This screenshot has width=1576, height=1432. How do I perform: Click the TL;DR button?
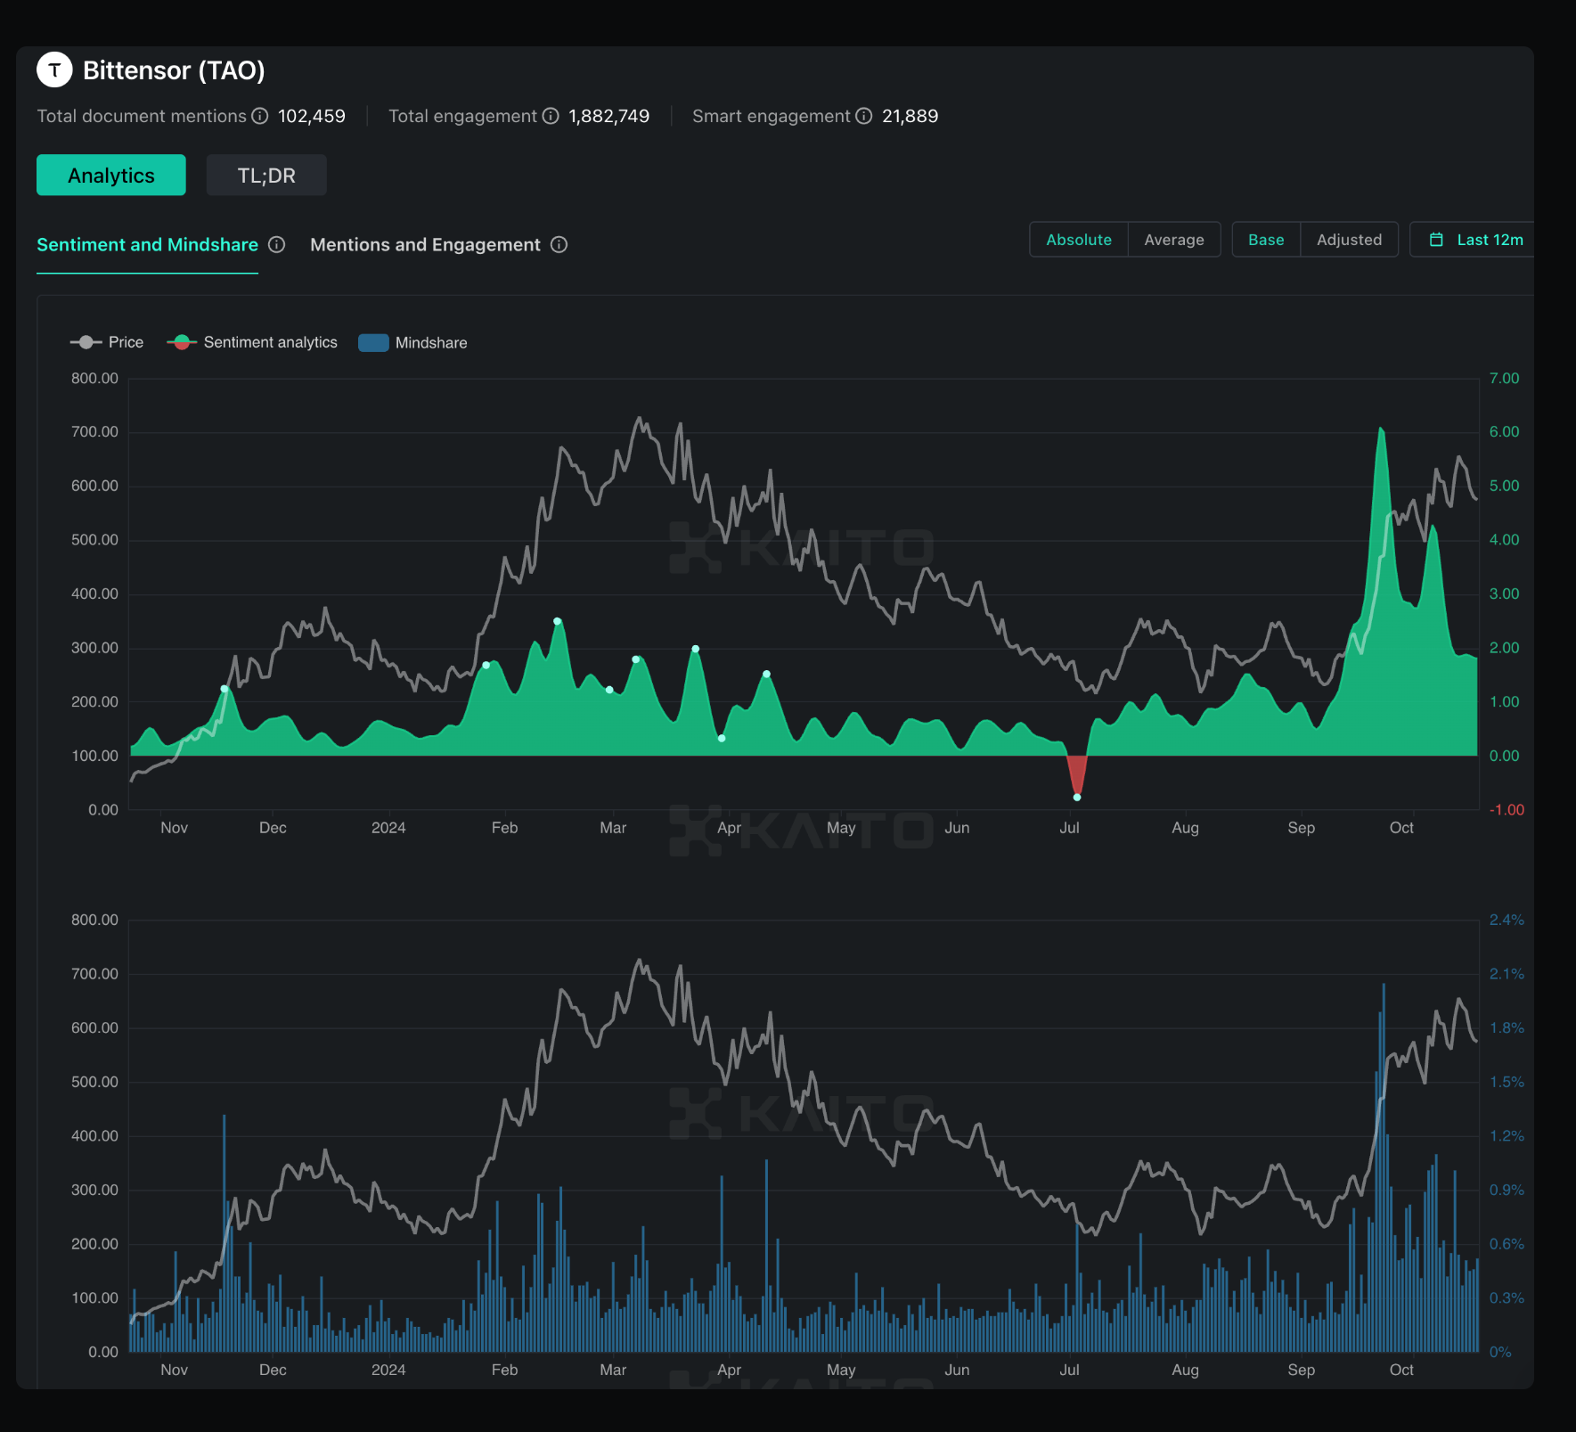266,175
